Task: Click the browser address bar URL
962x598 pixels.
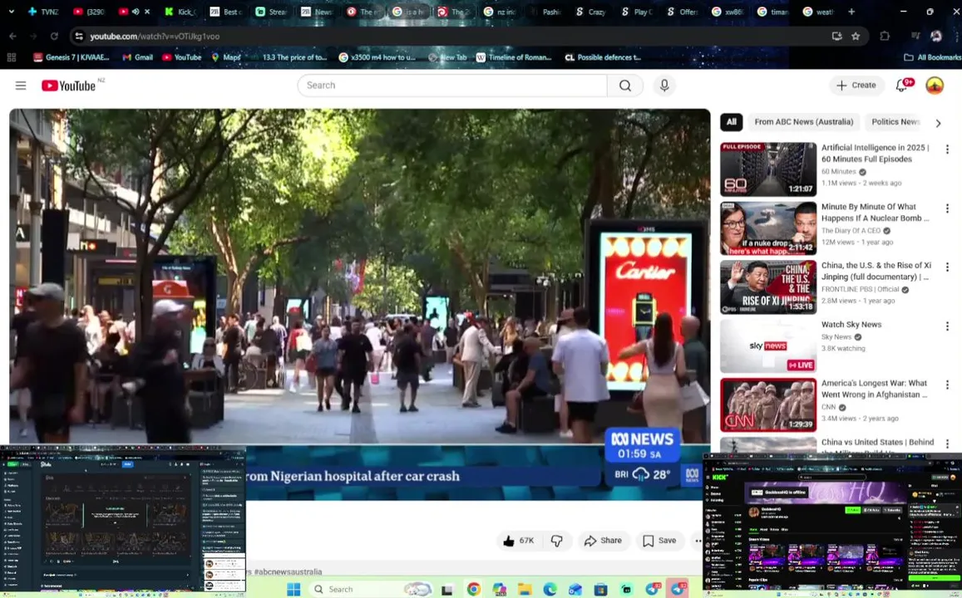Action: pyautogui.click(x=155, y=37)
